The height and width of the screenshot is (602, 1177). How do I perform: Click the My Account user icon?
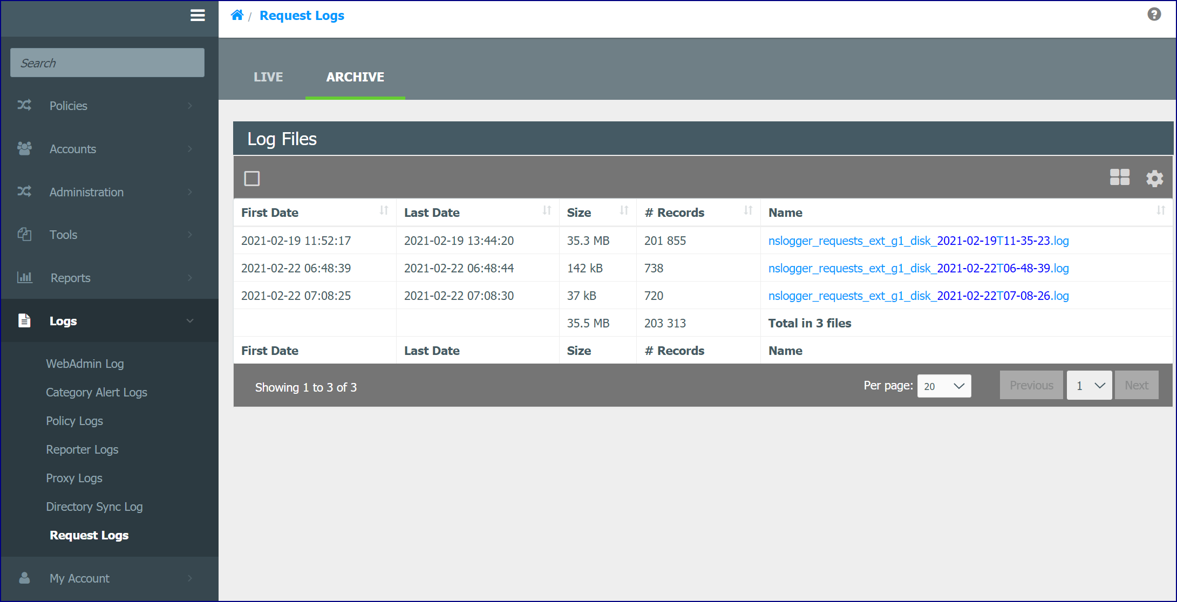[x=24, y=578]
